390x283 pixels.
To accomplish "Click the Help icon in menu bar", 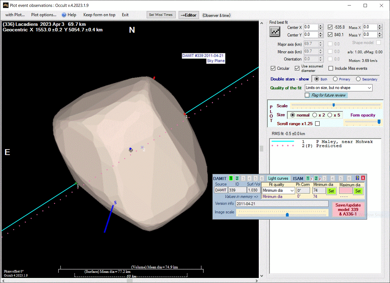I will 64,15.
